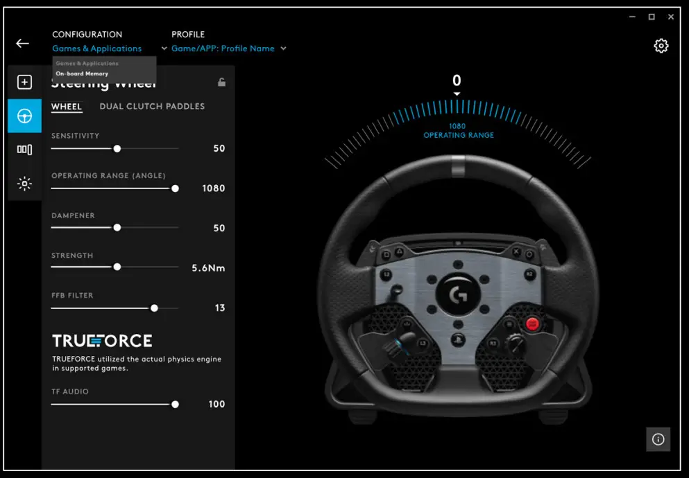This screenshot has width=689, height=478.
Task: Select the Steering Wheel settings icon in sidebar
Action: pyautogui.click(x=24, y=116)
